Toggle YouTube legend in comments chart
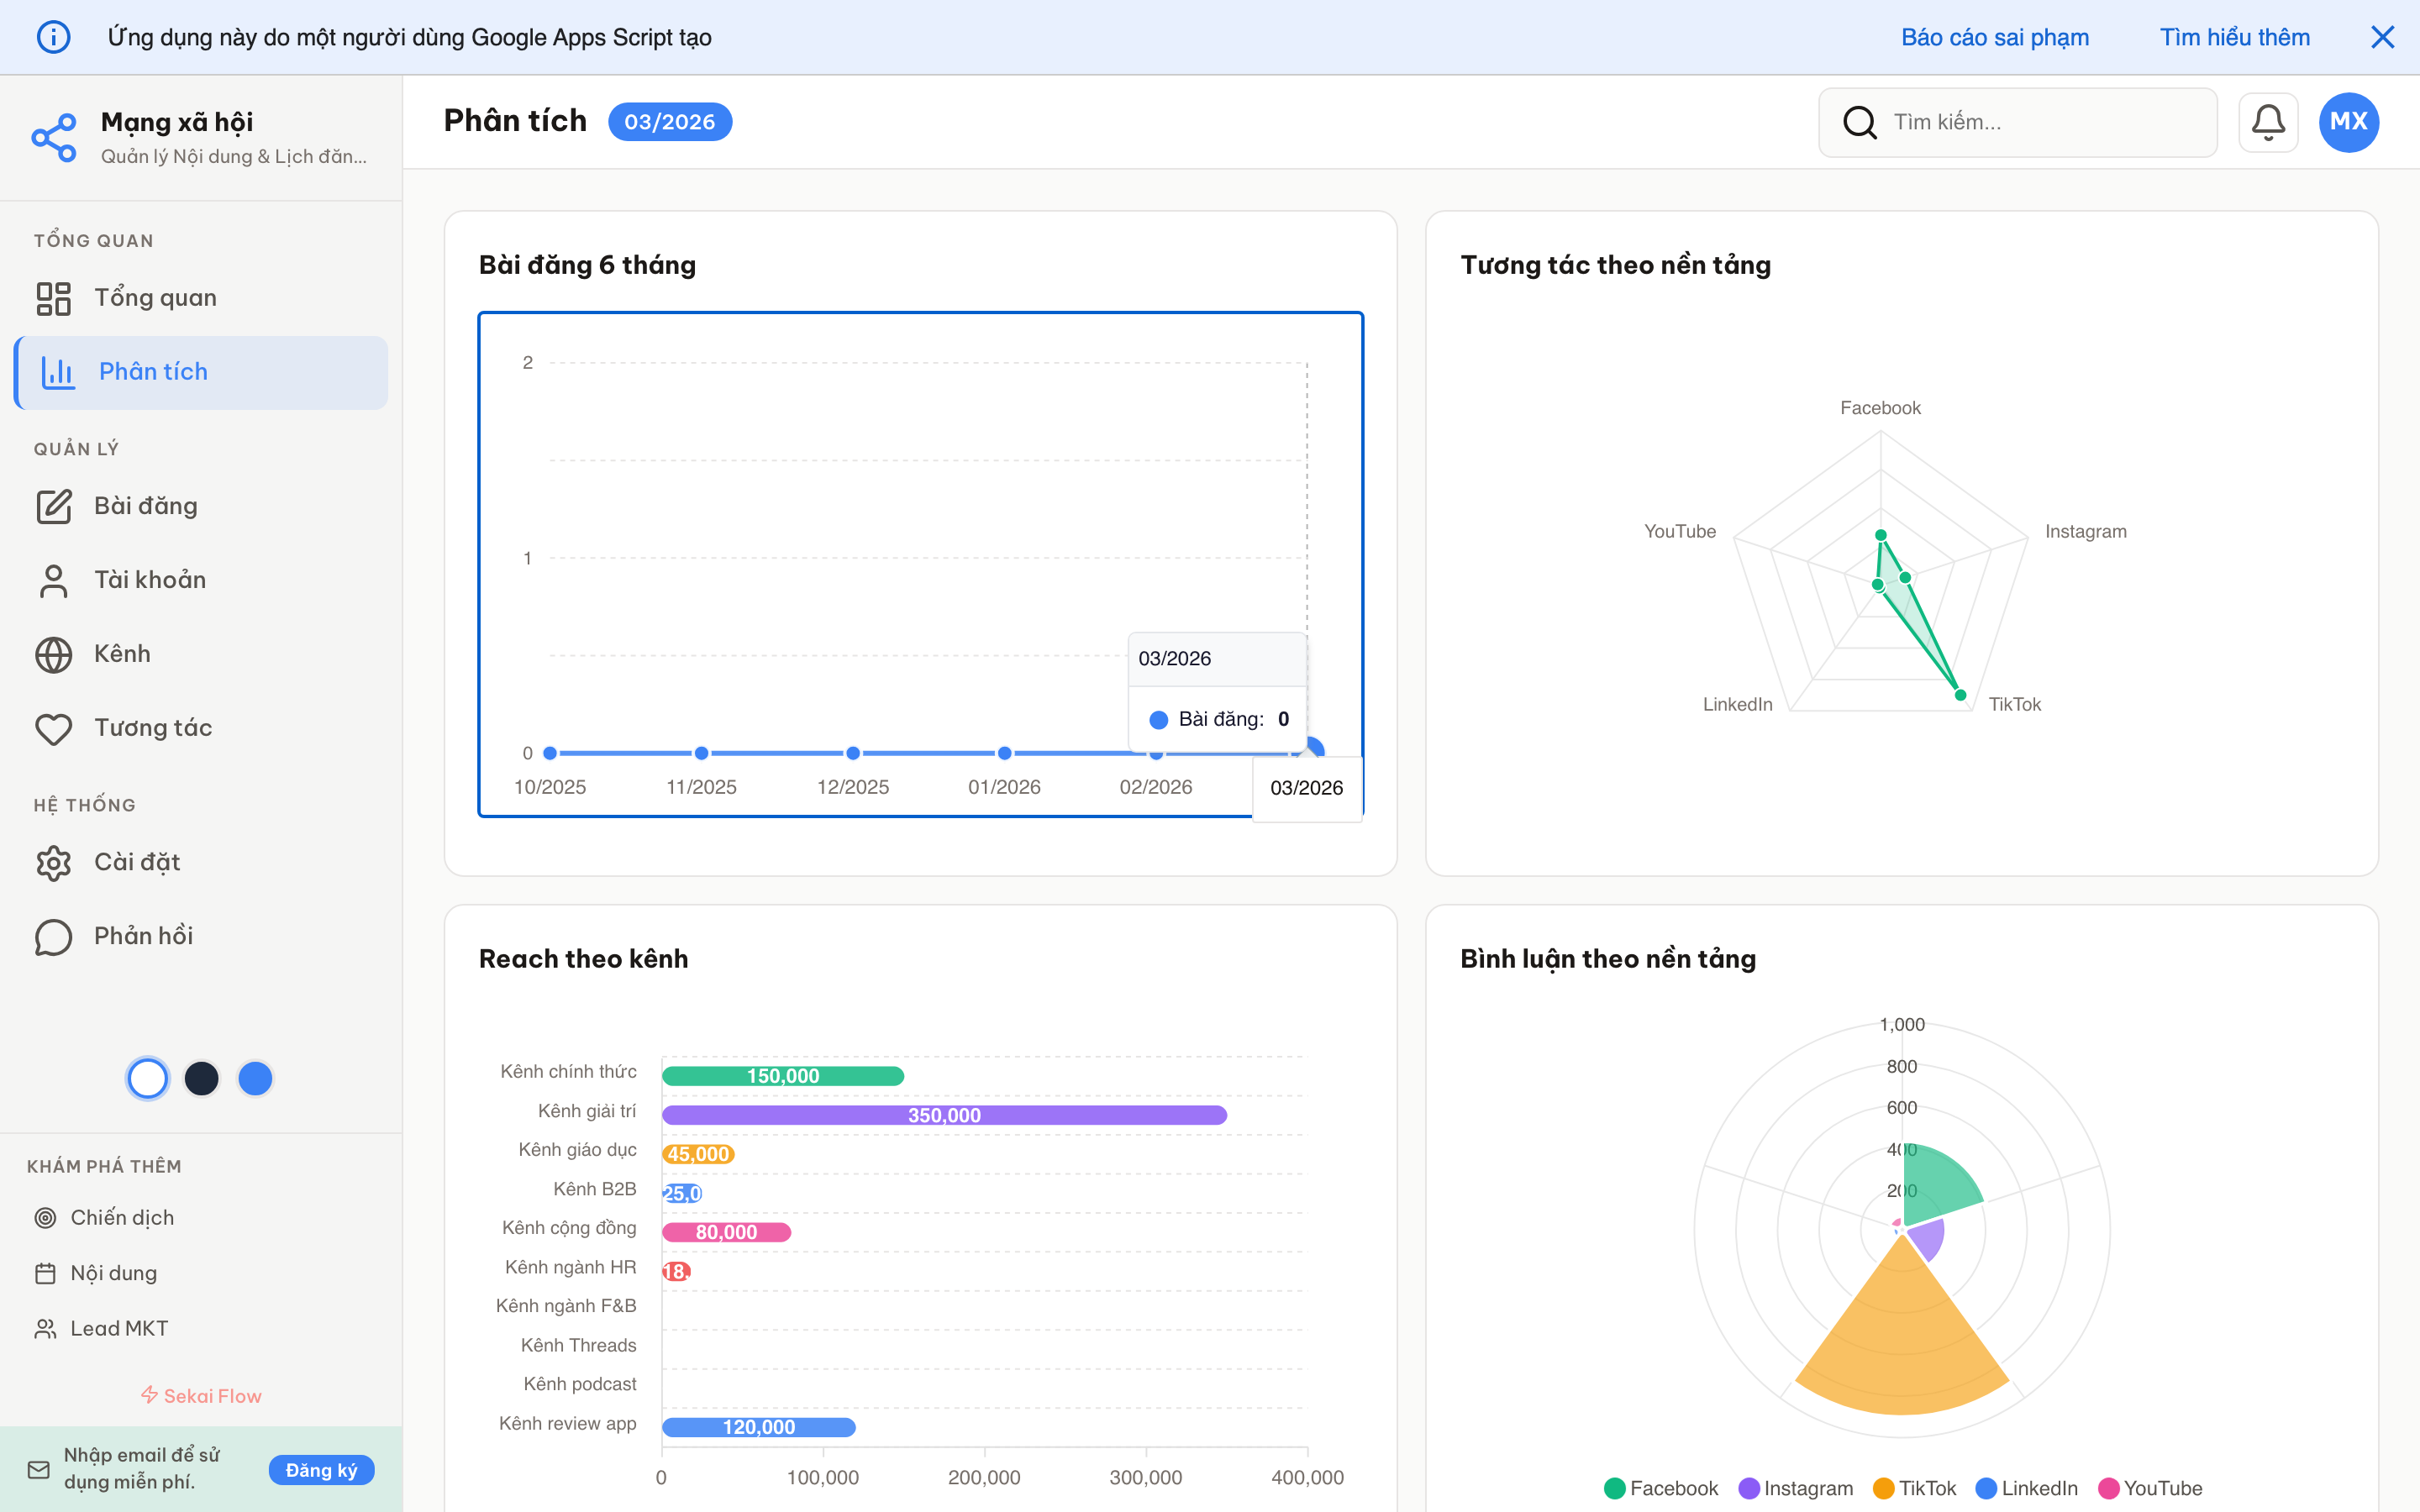This screenshot has width=2420, height=1512. click(x=2150, y=1488)
